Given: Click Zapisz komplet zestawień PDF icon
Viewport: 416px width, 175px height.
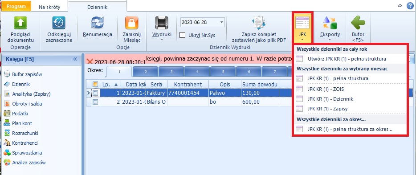Looking at the screenshot, I should tap(259, 23).
